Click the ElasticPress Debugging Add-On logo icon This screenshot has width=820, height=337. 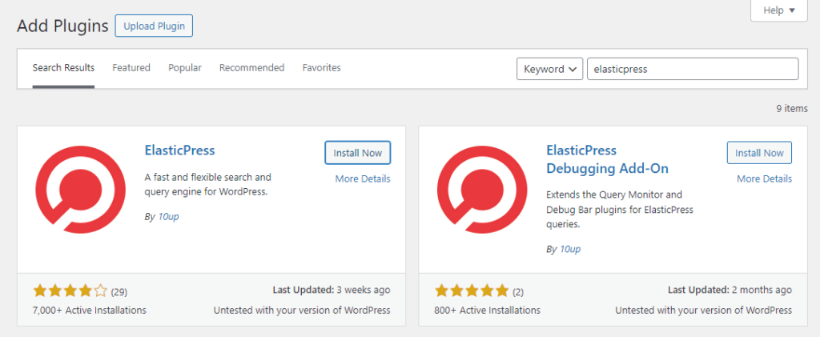tap(481, 189)
